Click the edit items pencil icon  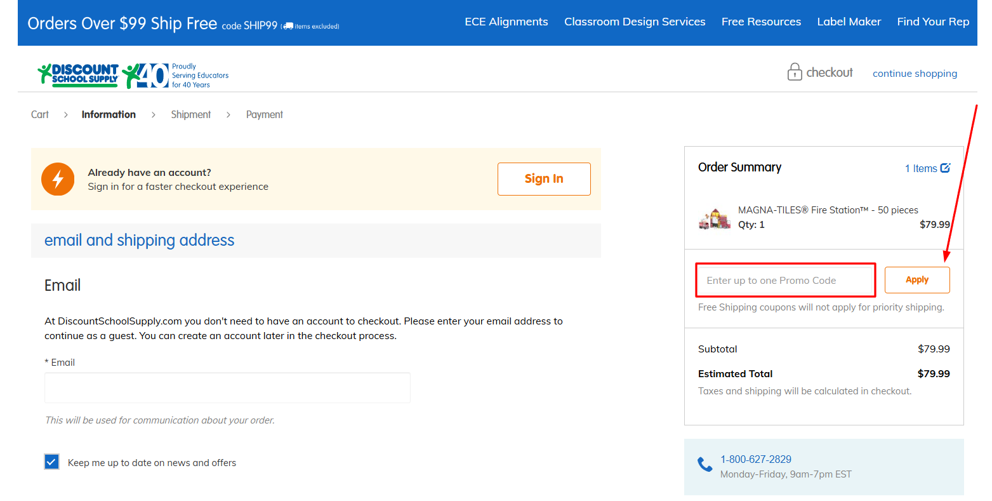[945, 168]
